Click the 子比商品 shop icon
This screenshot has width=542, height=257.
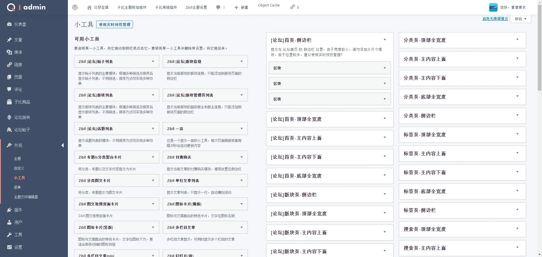(x=9, y=102)
